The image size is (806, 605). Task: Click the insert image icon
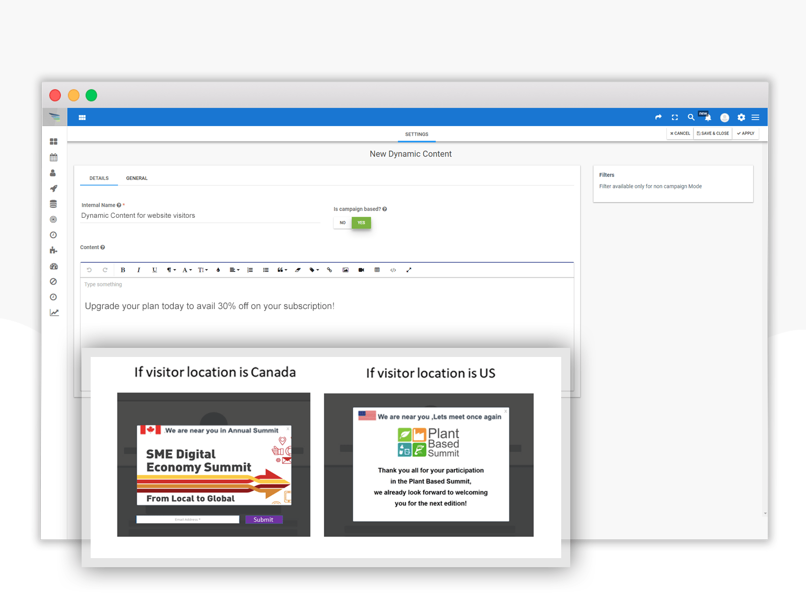pos(346,270)
